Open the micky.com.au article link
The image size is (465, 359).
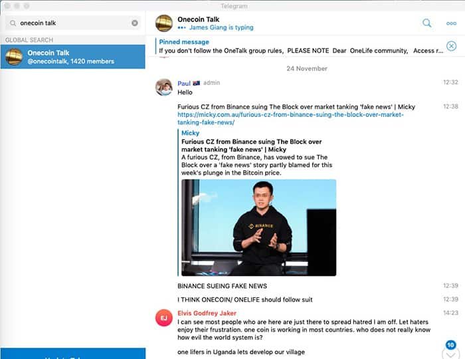290,118
